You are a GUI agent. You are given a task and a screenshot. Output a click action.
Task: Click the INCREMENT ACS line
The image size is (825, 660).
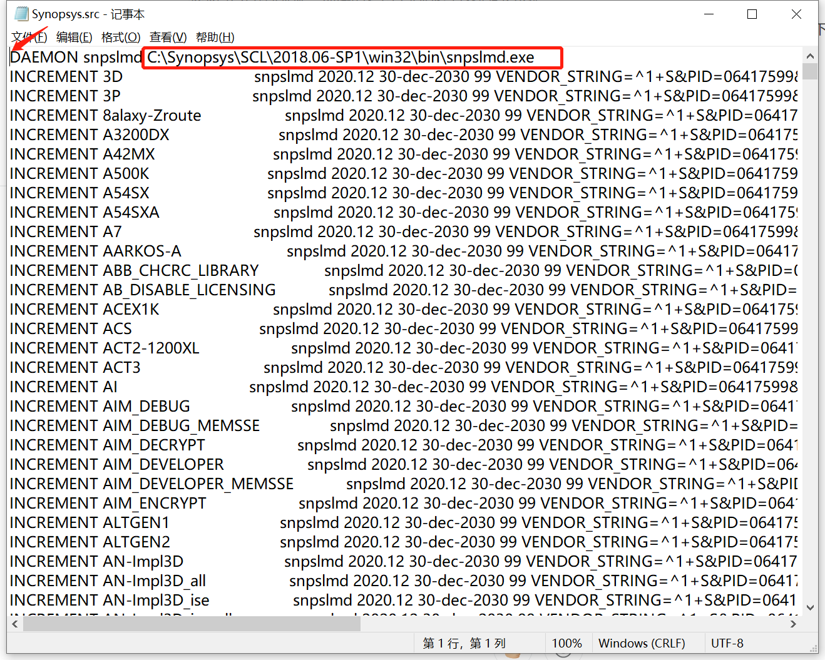pos(404,329)
